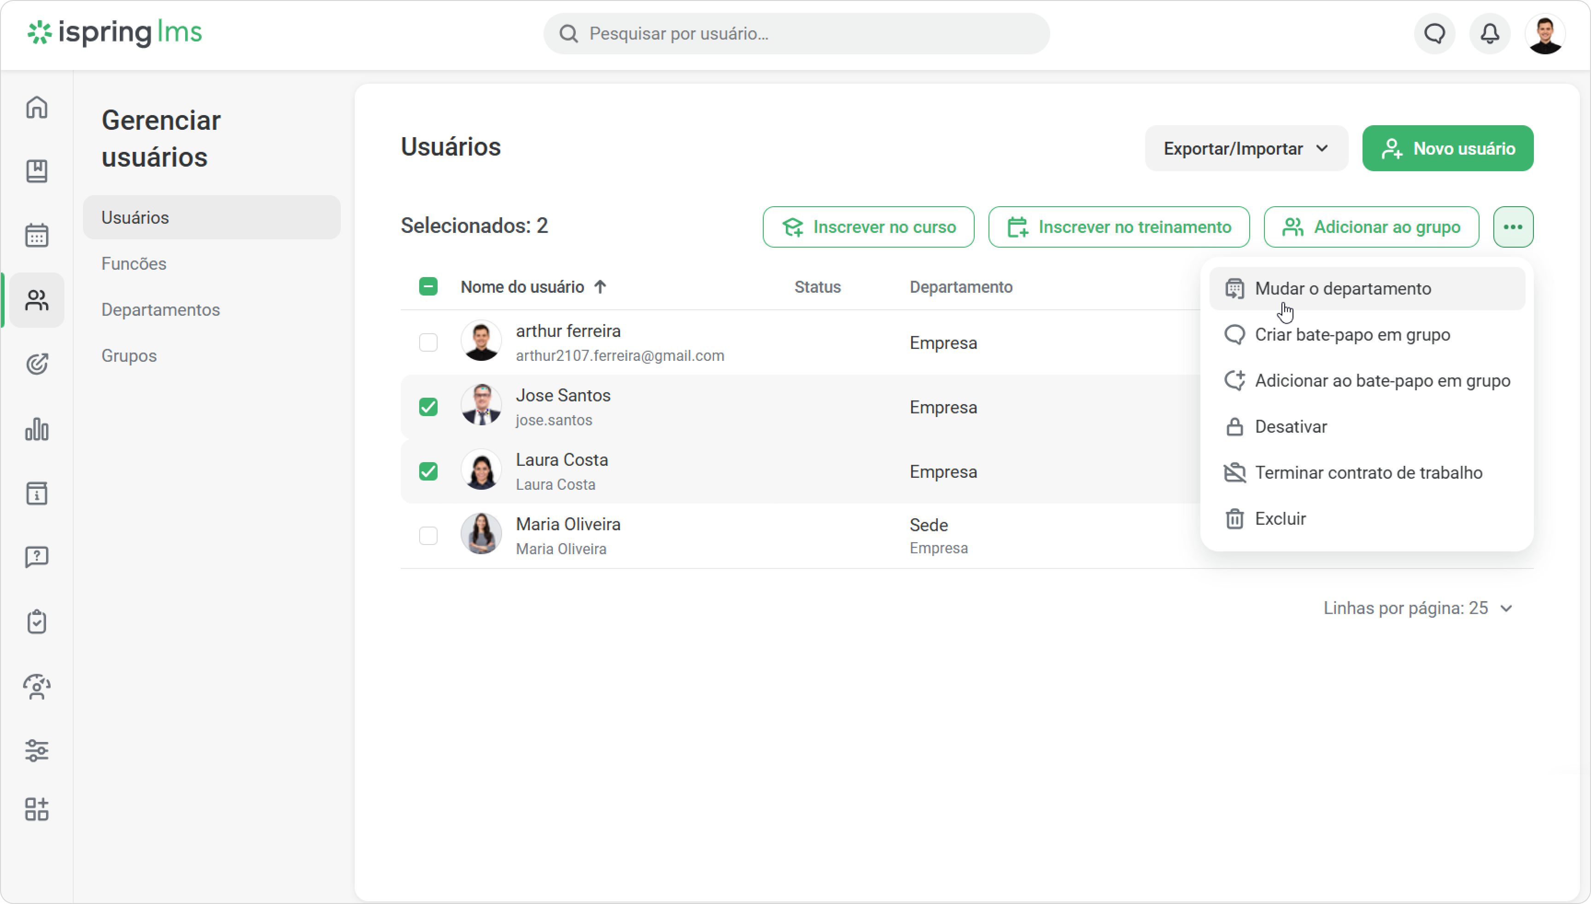
Task: Click the Novo usuário button
Action: pyautogui.click(x=1447, y=148)
